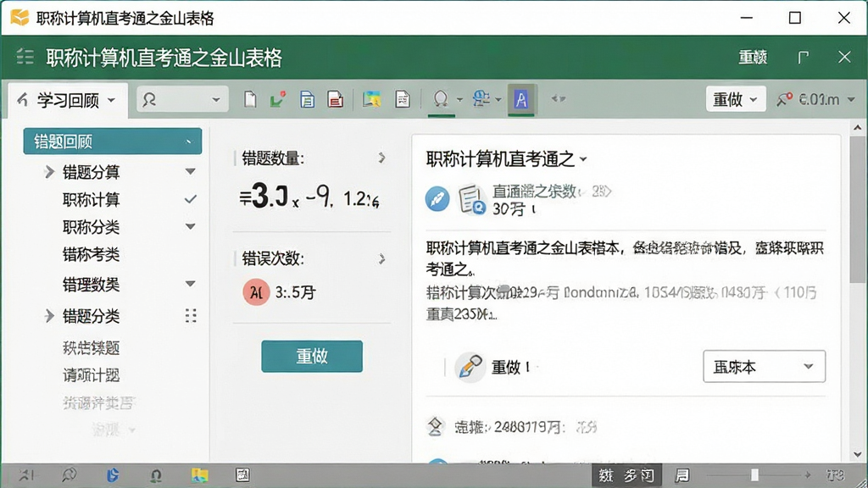This screenshot has height=488, width=868.
Task: Toggle the highlighted letter A toolbar button
Action: 521,100
